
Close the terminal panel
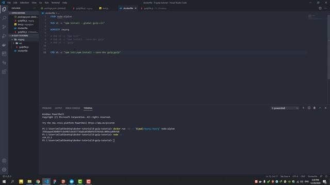pos(325,108)
